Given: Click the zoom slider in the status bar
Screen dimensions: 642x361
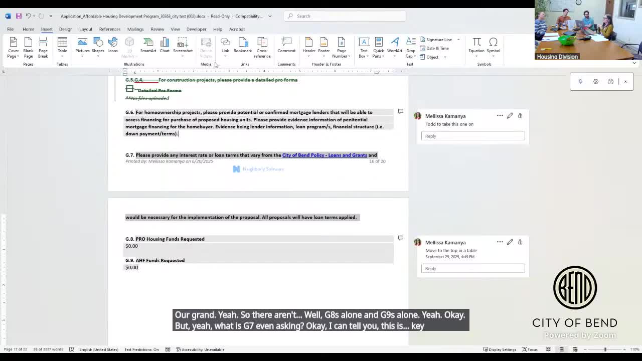Looking at the screenshot, I should click(605, 349).
